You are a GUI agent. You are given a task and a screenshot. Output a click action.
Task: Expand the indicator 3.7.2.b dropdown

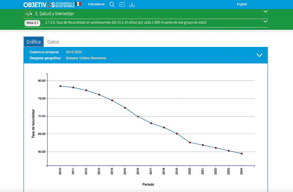tap(265, 22)
